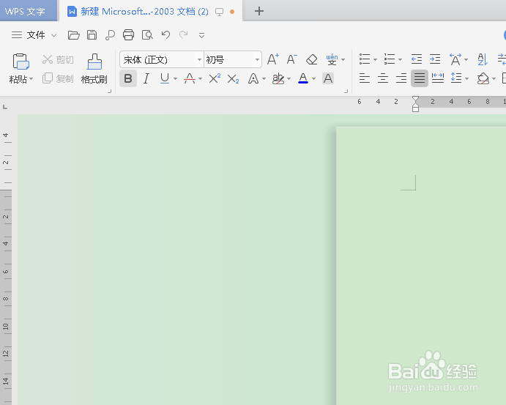Click the hamburger menu icon

17,35
